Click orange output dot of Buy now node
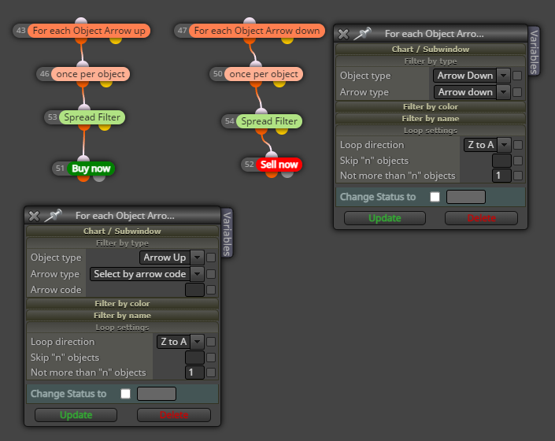Screen dimensions: 555x441 [83, 177]
